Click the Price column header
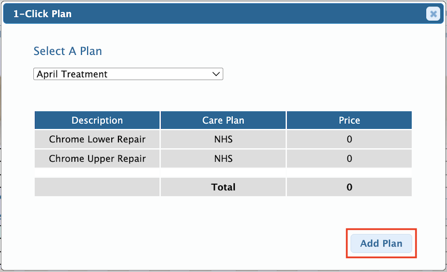Screen dimensions: 447x272 [x=349, y=121]
